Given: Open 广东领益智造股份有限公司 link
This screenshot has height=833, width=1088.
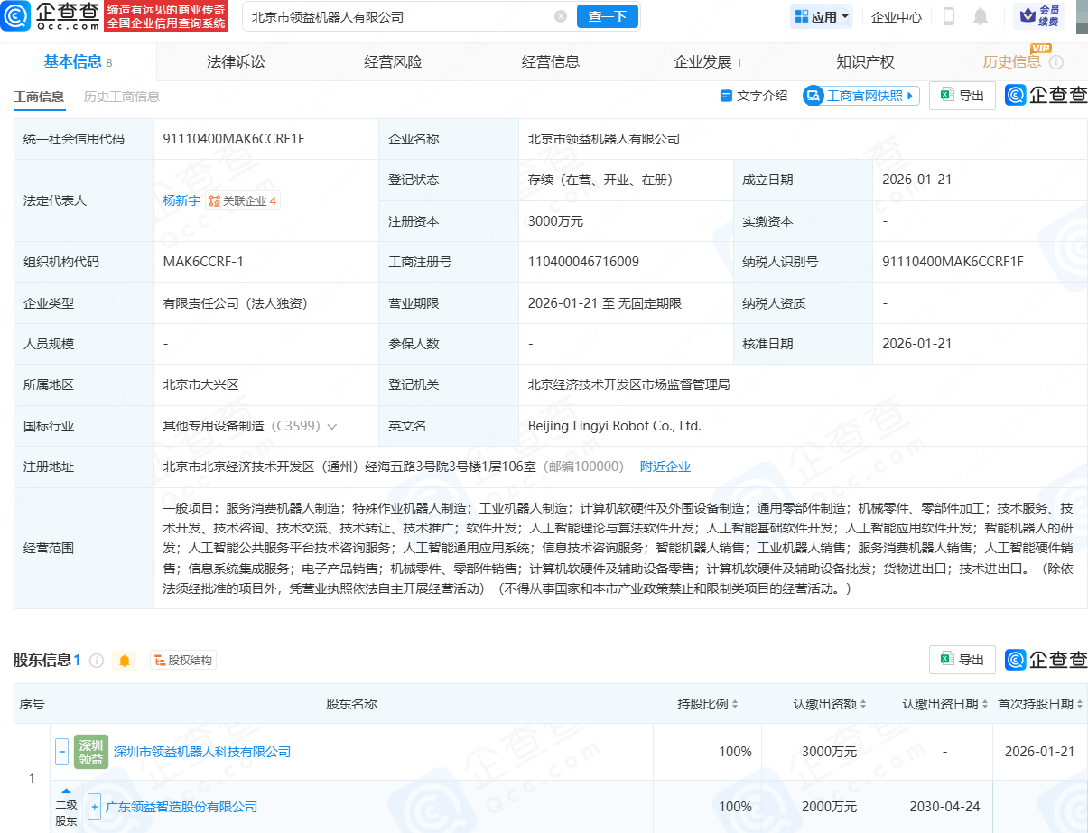Looking at the screenshot, I should (x=181, y=806).
